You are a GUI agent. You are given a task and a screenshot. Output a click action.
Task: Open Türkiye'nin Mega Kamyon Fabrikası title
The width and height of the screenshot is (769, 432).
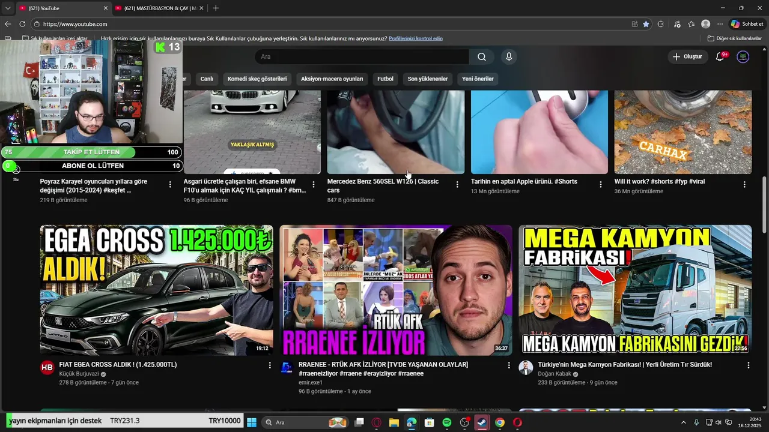[x=625, y=365]
